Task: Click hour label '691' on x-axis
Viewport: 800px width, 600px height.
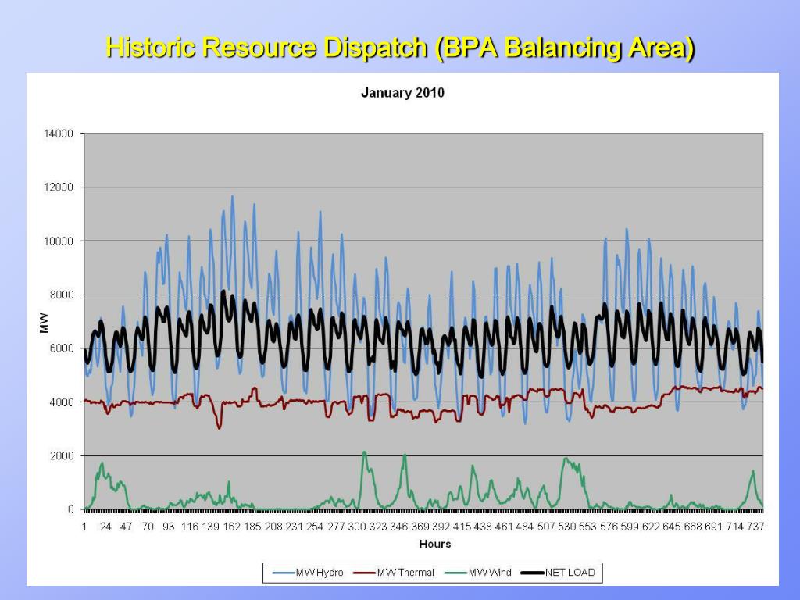Action: [714, 527]
